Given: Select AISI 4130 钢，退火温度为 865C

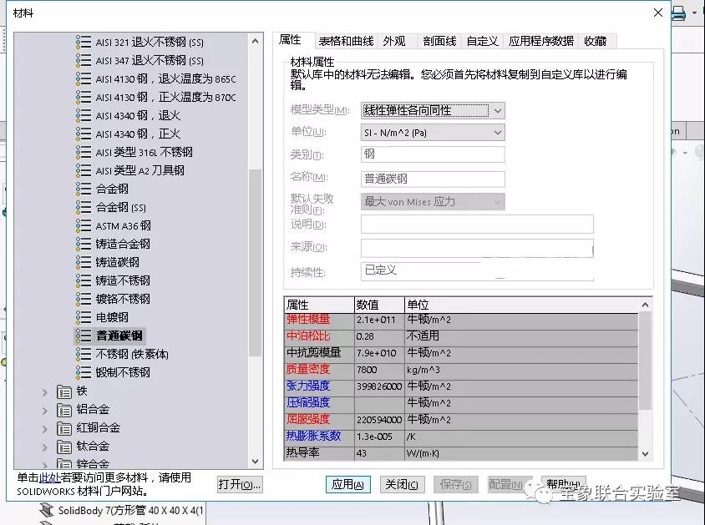Looking at the screenshot, I should [165, 79].
